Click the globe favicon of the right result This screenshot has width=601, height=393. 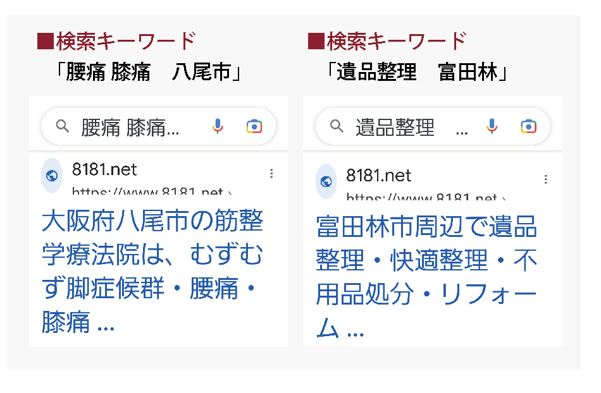326,181
